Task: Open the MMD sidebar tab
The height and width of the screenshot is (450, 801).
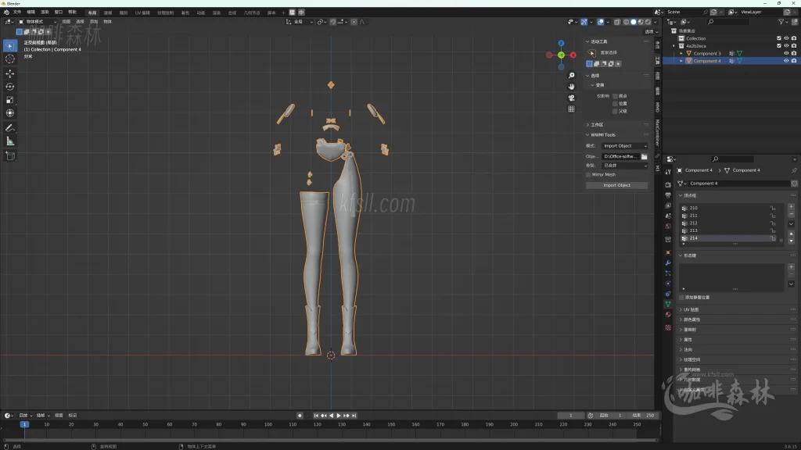Action: pyautogui.click(x=657, y=107)
